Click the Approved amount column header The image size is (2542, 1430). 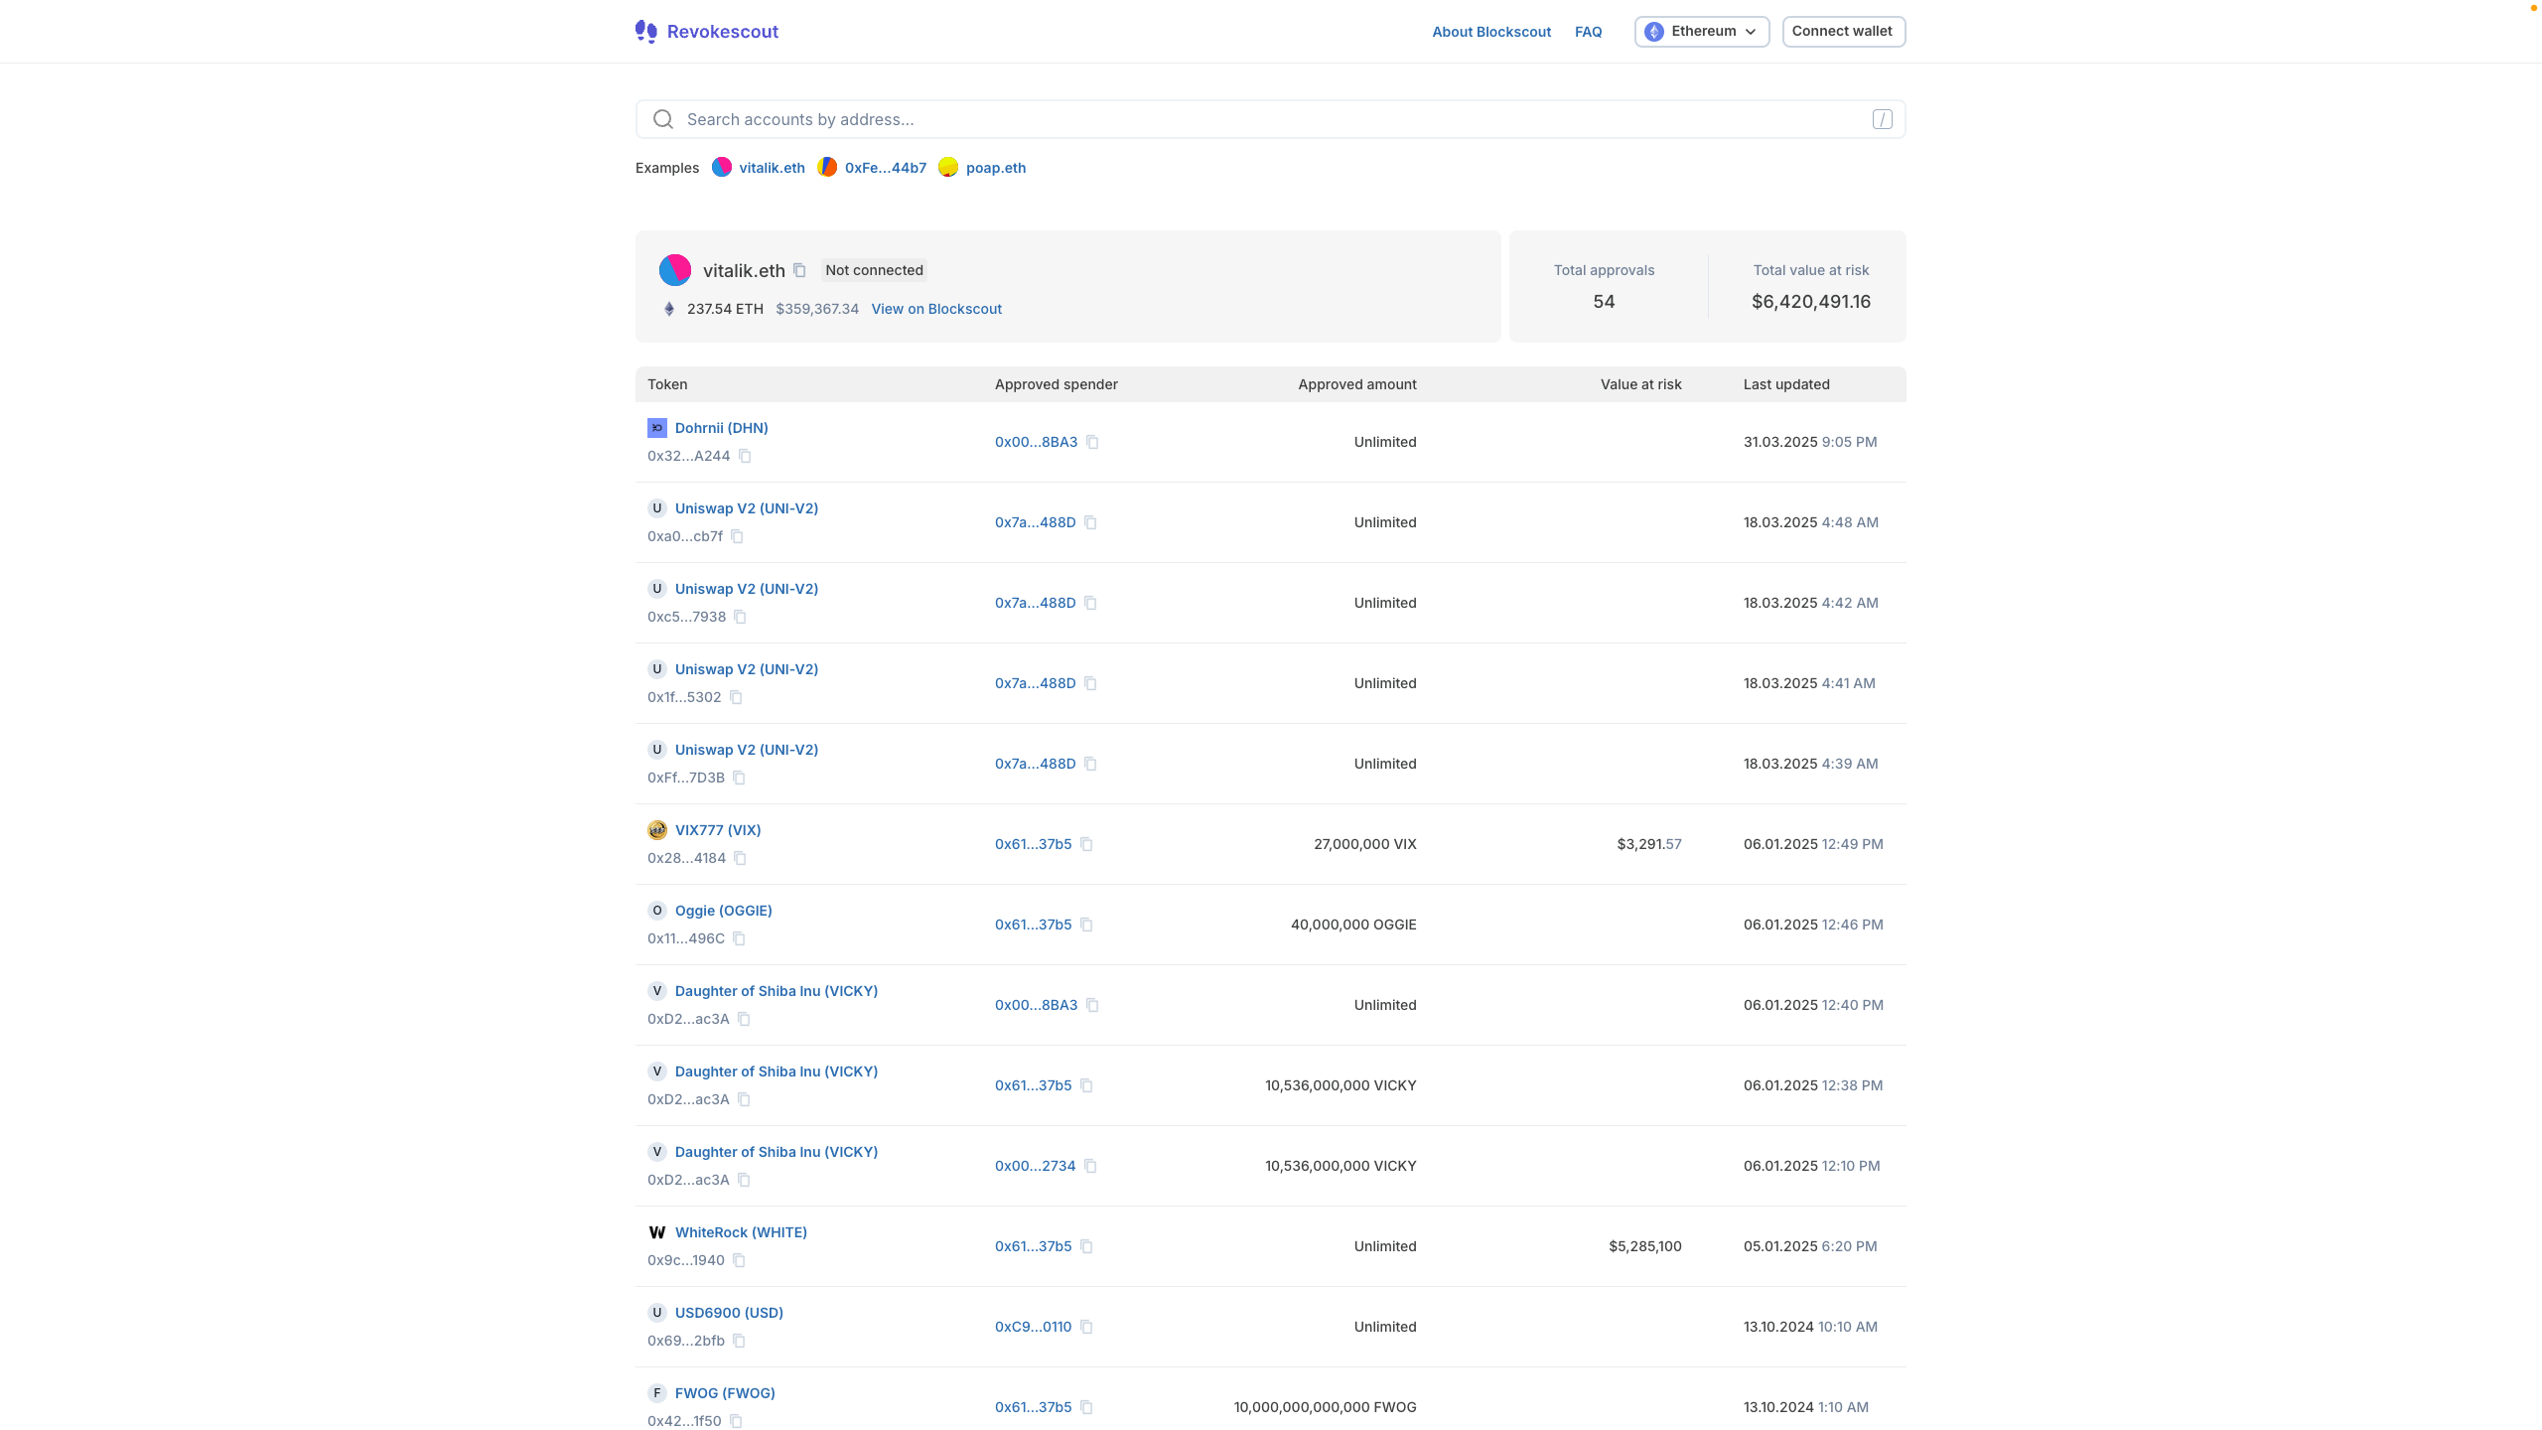[x=1356, y=384]
